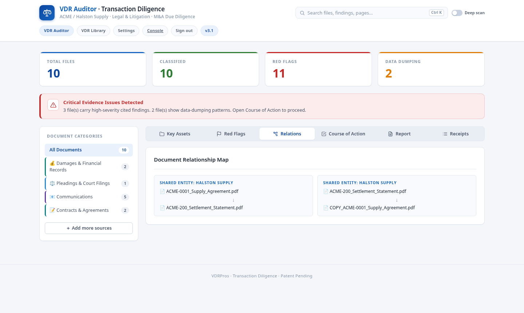Click Add more sources button
Viewport: 524px width, 313px height.
coord(89,228)
